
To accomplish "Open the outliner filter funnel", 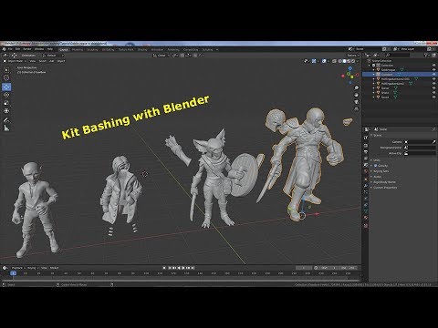I will (x=426, y=56).
